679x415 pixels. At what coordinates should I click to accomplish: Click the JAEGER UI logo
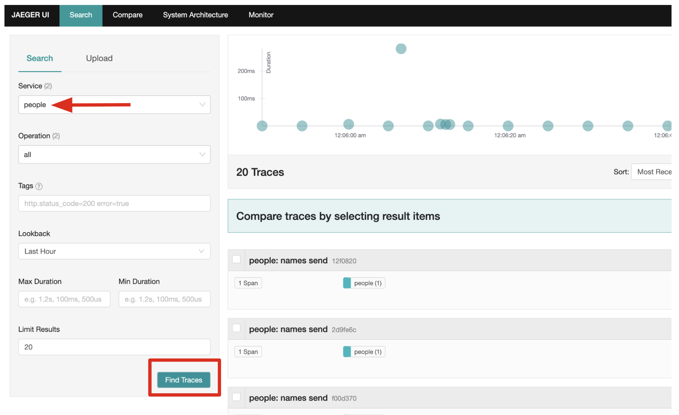30,15
